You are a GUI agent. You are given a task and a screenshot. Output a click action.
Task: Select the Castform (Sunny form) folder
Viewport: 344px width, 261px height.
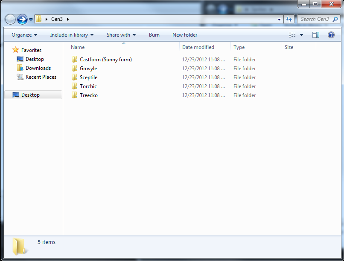(105, 60)
